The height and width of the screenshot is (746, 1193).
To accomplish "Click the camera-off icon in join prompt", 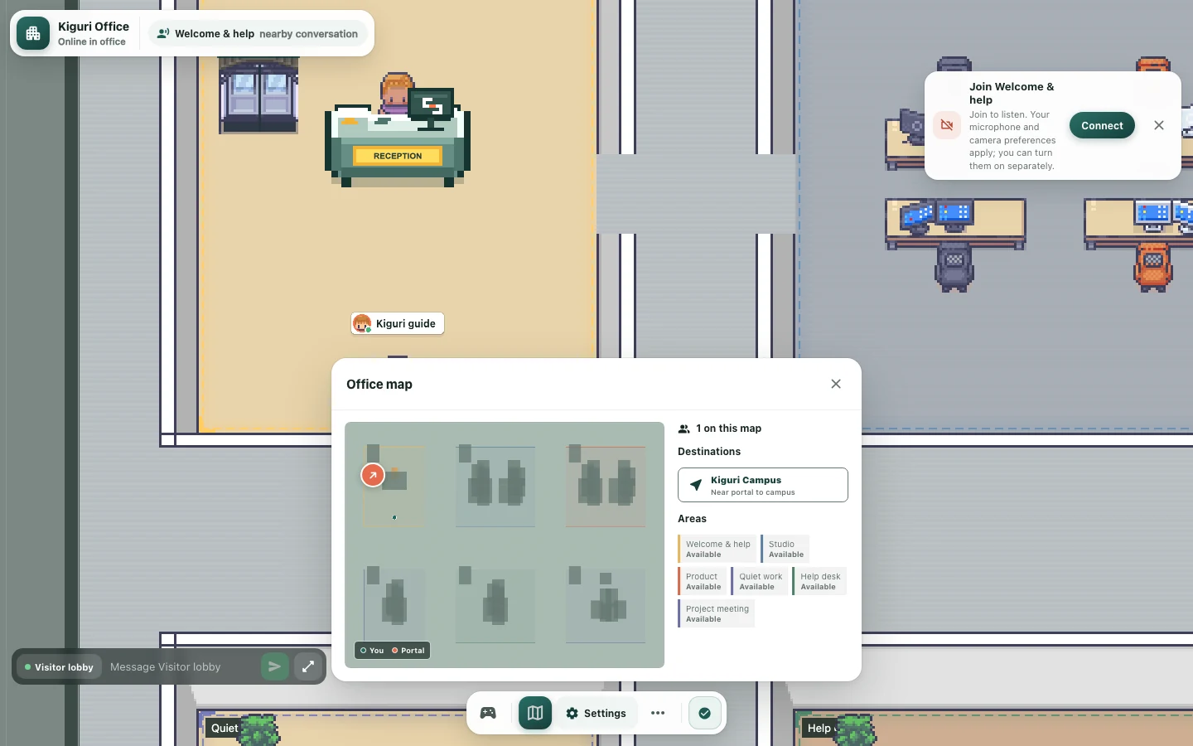I will tap(947, 125).
